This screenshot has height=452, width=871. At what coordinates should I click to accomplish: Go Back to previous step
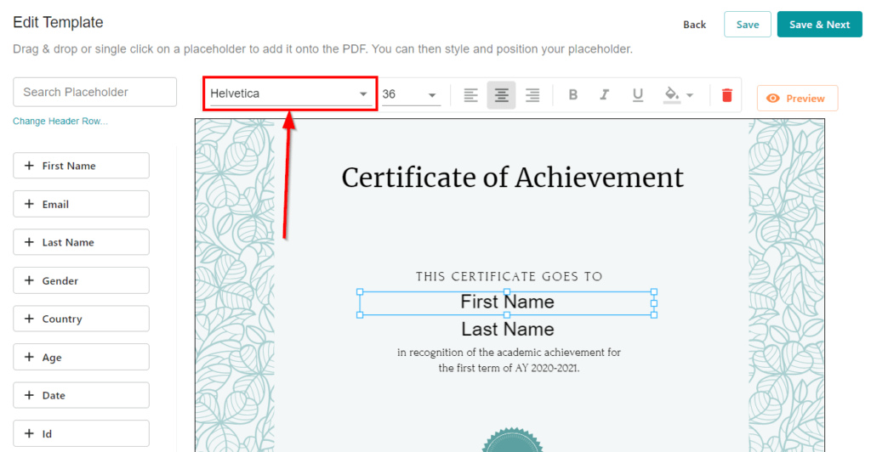click(694, 25)
